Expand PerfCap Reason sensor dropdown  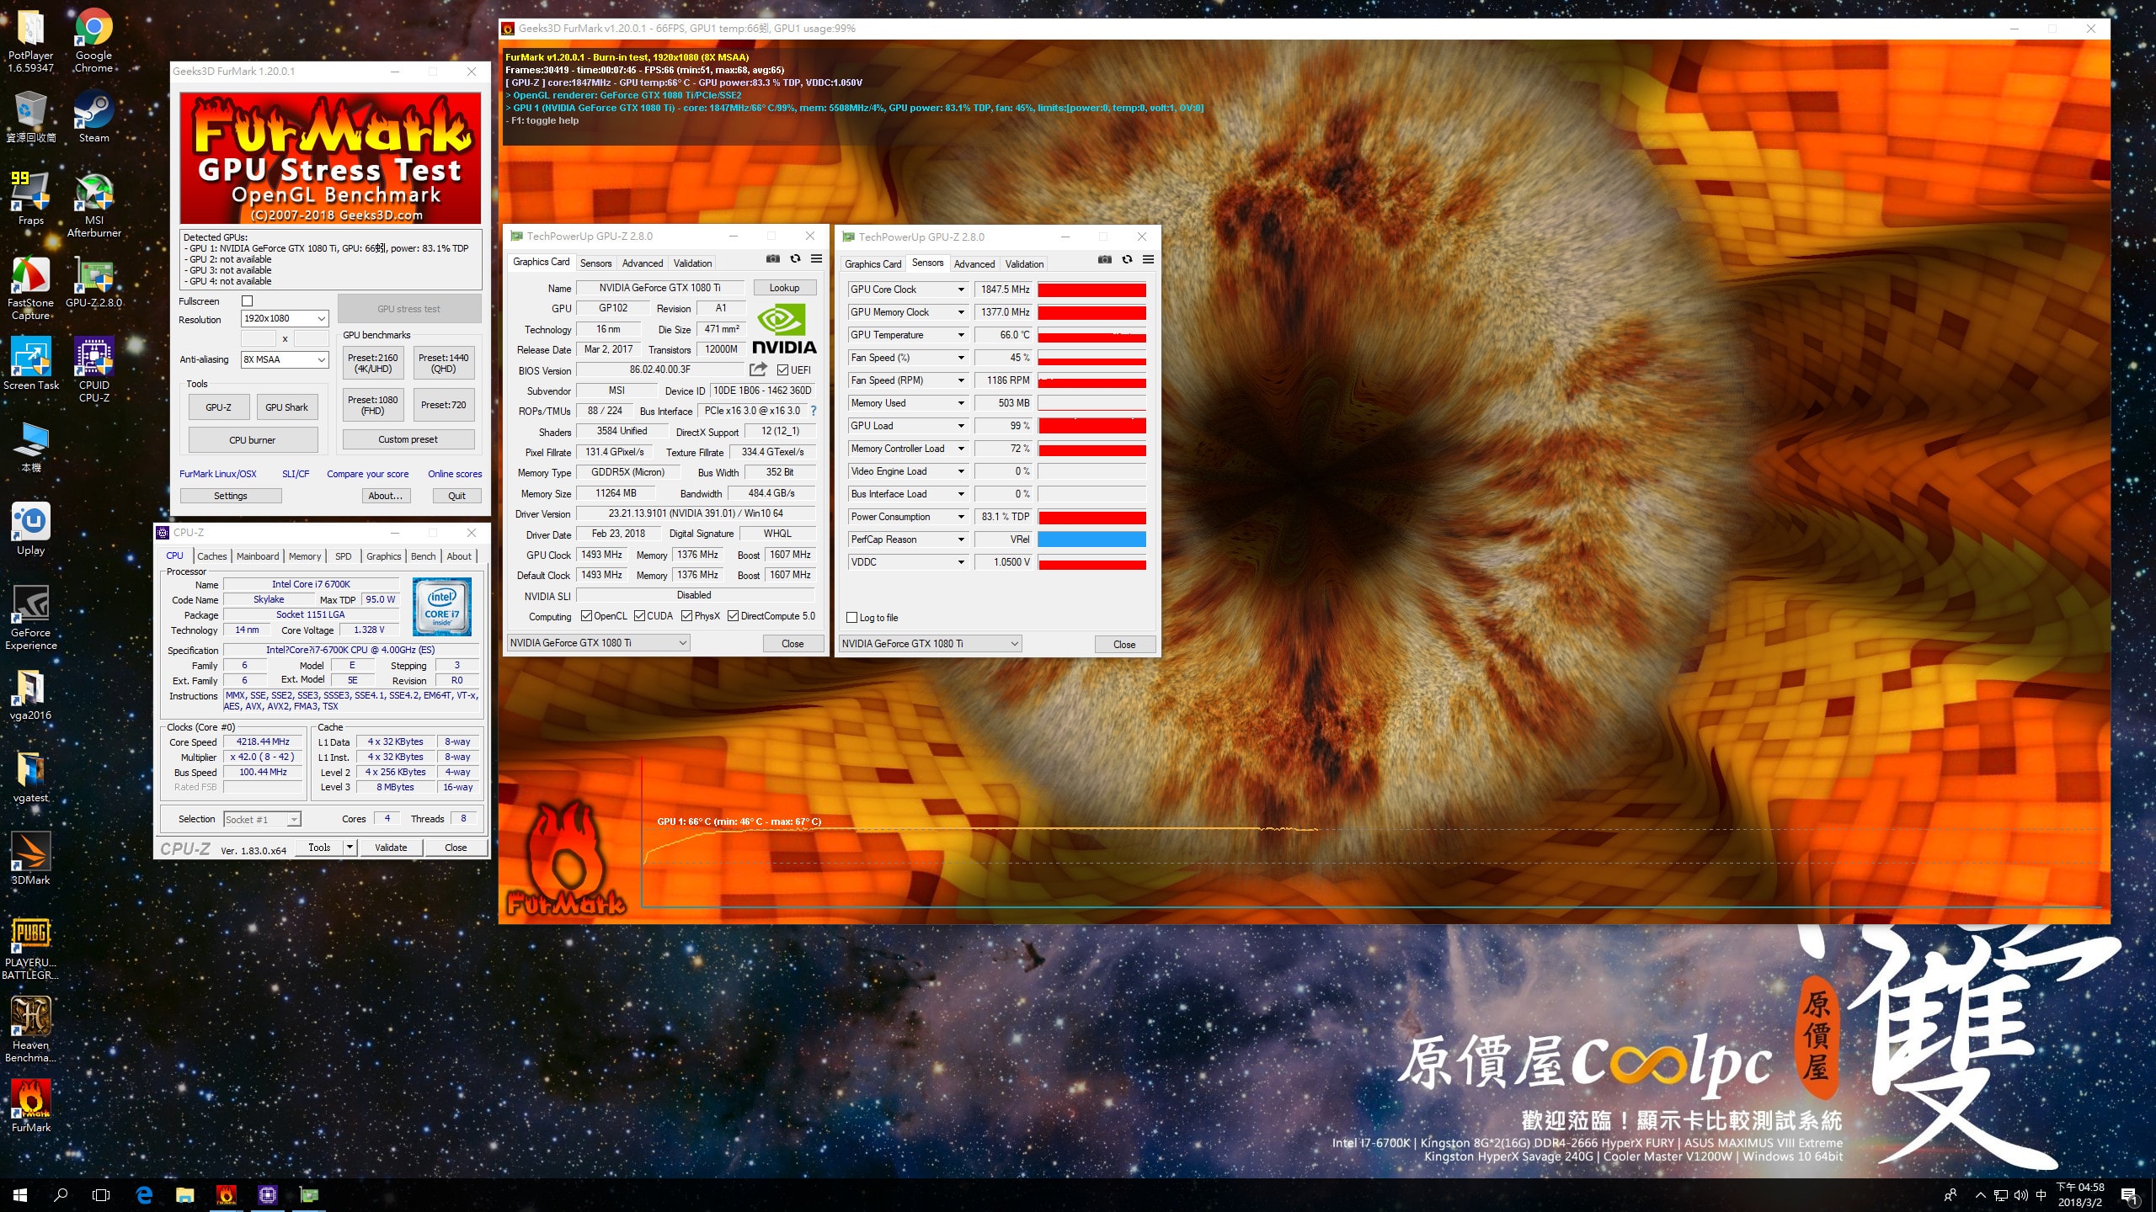pos(961,540)
